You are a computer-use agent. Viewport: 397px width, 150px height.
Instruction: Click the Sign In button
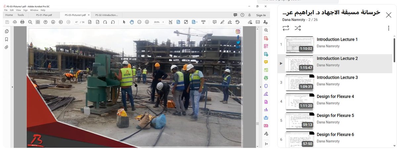click(x=261, y=15)
